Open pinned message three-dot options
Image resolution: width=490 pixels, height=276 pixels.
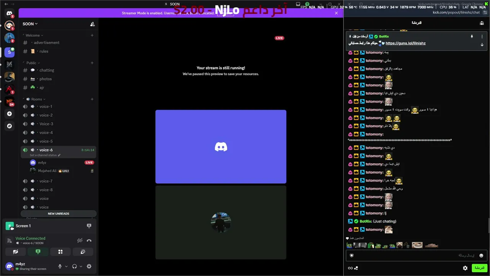pyautogui.click(x=482, y=36)
